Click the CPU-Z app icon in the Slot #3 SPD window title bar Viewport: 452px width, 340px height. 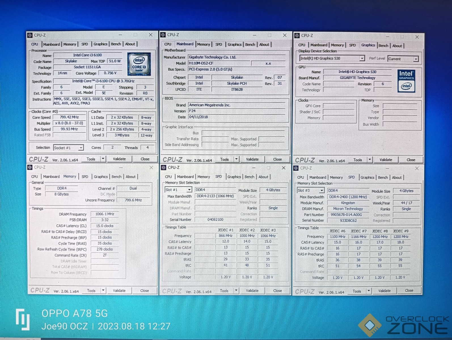[x=296, y=168]
